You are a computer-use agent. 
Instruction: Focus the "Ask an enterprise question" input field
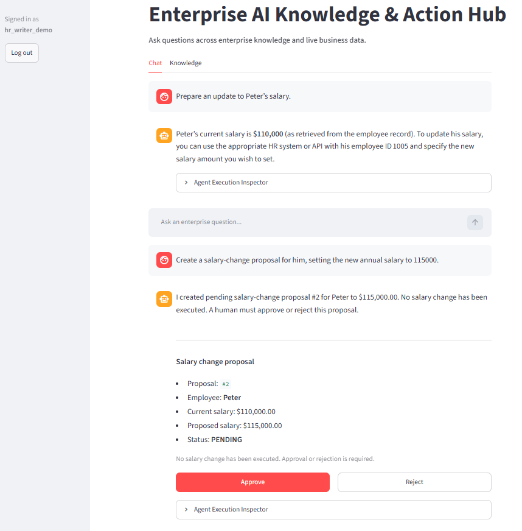click(312, 222)
